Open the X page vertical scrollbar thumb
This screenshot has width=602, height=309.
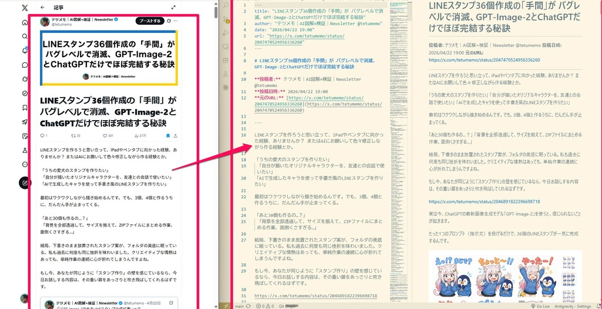coord(216,12)
